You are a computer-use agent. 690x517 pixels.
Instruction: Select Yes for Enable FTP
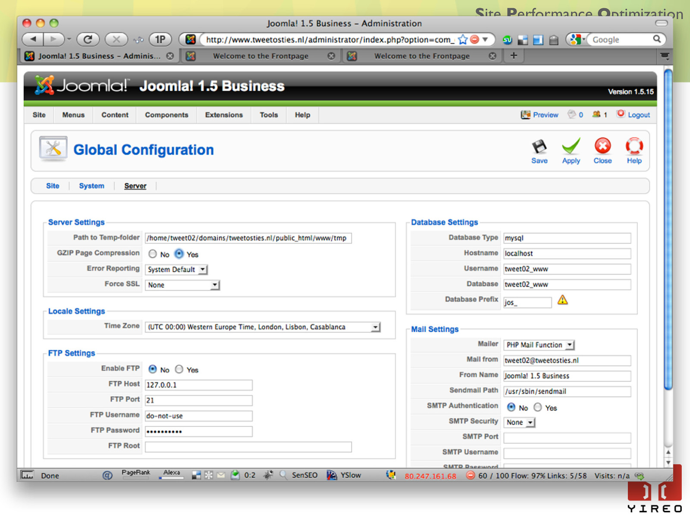pos(179,369)
